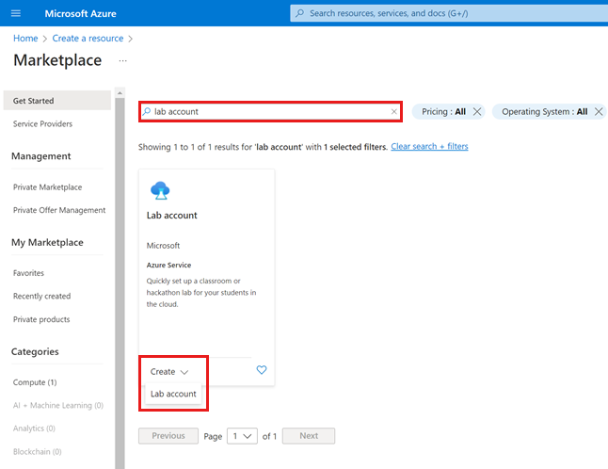Click the Management section heading
Image resolution: width=608 pixels, height=469 pixels.
[x=41, y=156]
